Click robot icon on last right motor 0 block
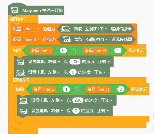Screen dimensions: 154x134 click(x=24, y=111)
